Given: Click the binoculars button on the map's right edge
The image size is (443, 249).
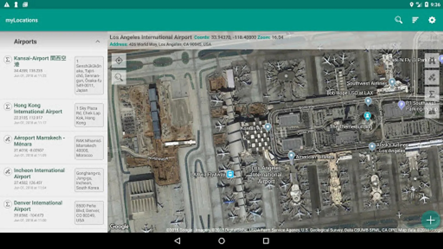Looking at the screenshot, I should (432, 60).
